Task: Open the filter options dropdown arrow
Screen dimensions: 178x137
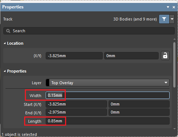Action: 172,19
